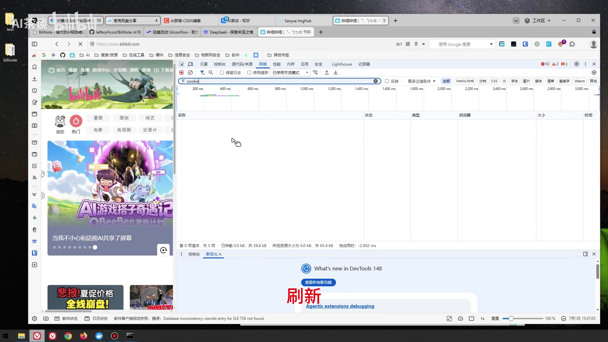Open the Lighthouse tab

pos(342,64)
